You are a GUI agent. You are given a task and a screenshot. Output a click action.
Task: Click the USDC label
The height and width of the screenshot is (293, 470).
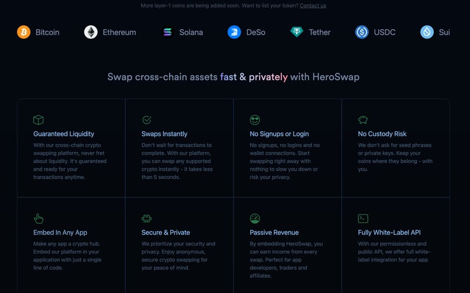pyautogui.click(x=385, y=32)
